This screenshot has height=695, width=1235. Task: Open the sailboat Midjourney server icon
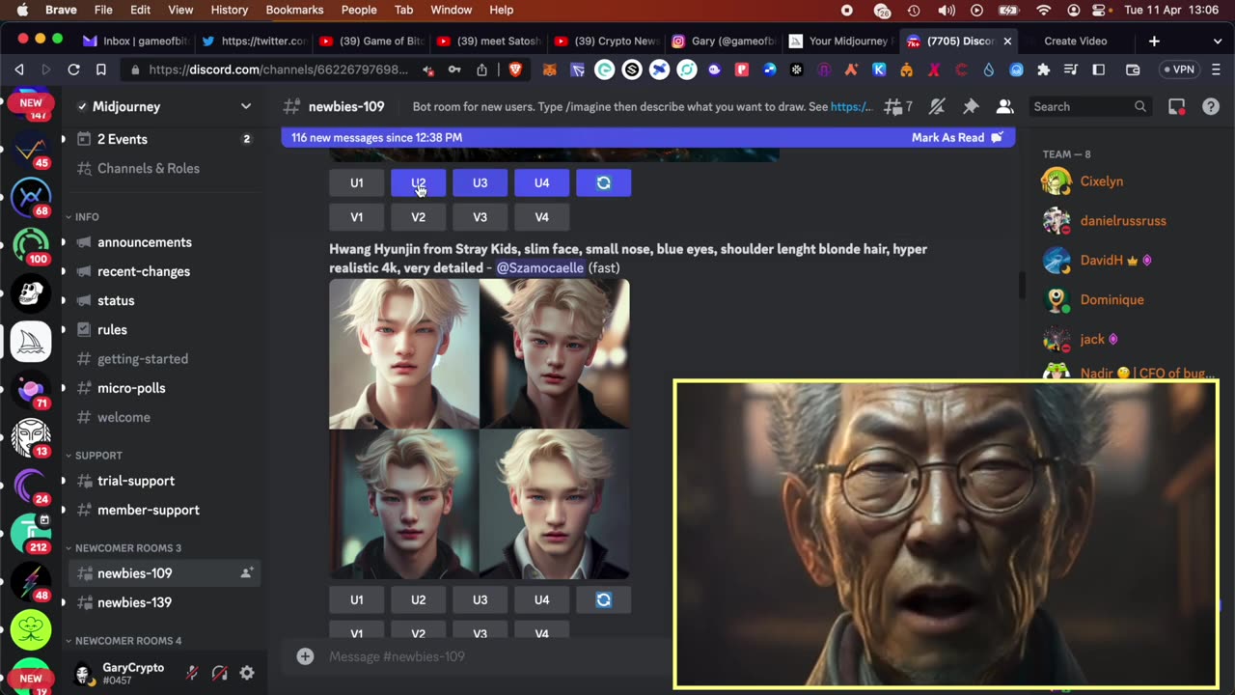(31, 342)
